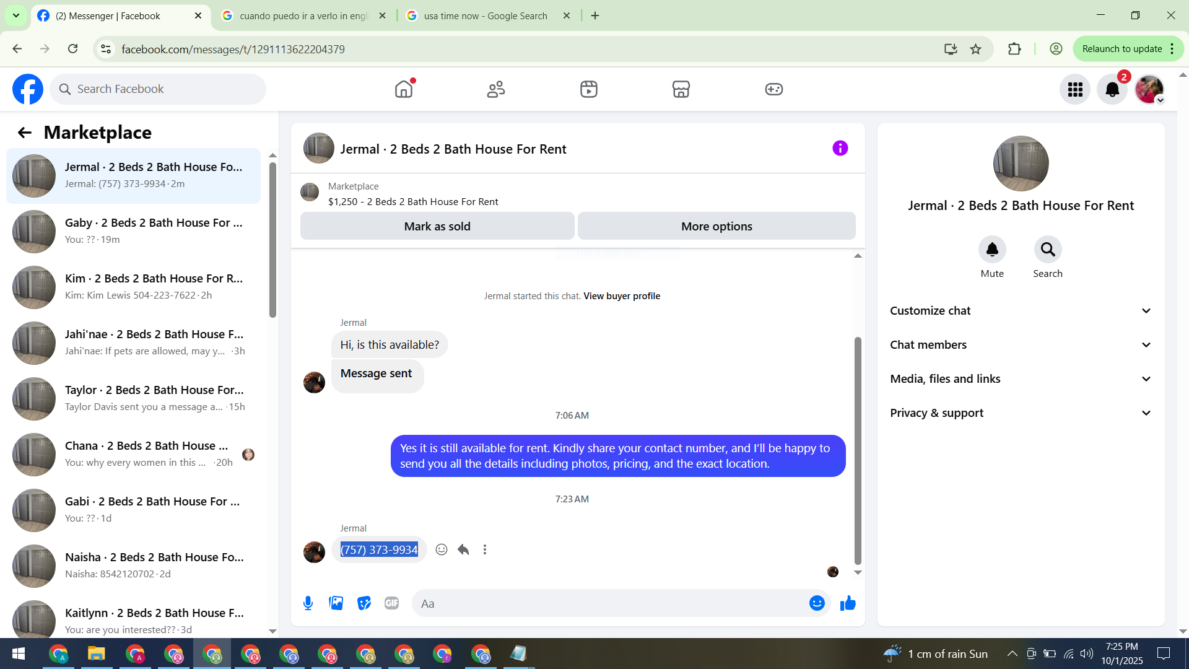Open Taylor's conversation
This screenshot has width=1189, height=669.
[133, 398]
